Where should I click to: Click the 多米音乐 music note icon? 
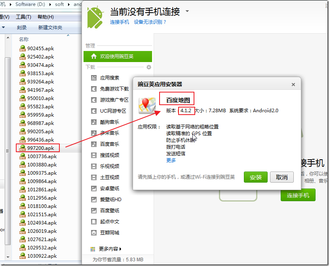pyautogui.click(x=94, y=133)
